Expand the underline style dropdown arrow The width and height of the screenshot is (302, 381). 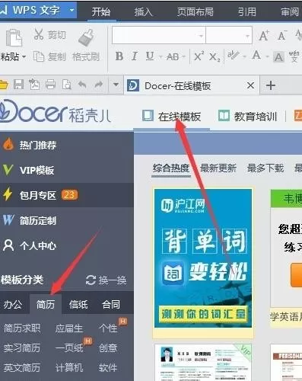[161, 56]
